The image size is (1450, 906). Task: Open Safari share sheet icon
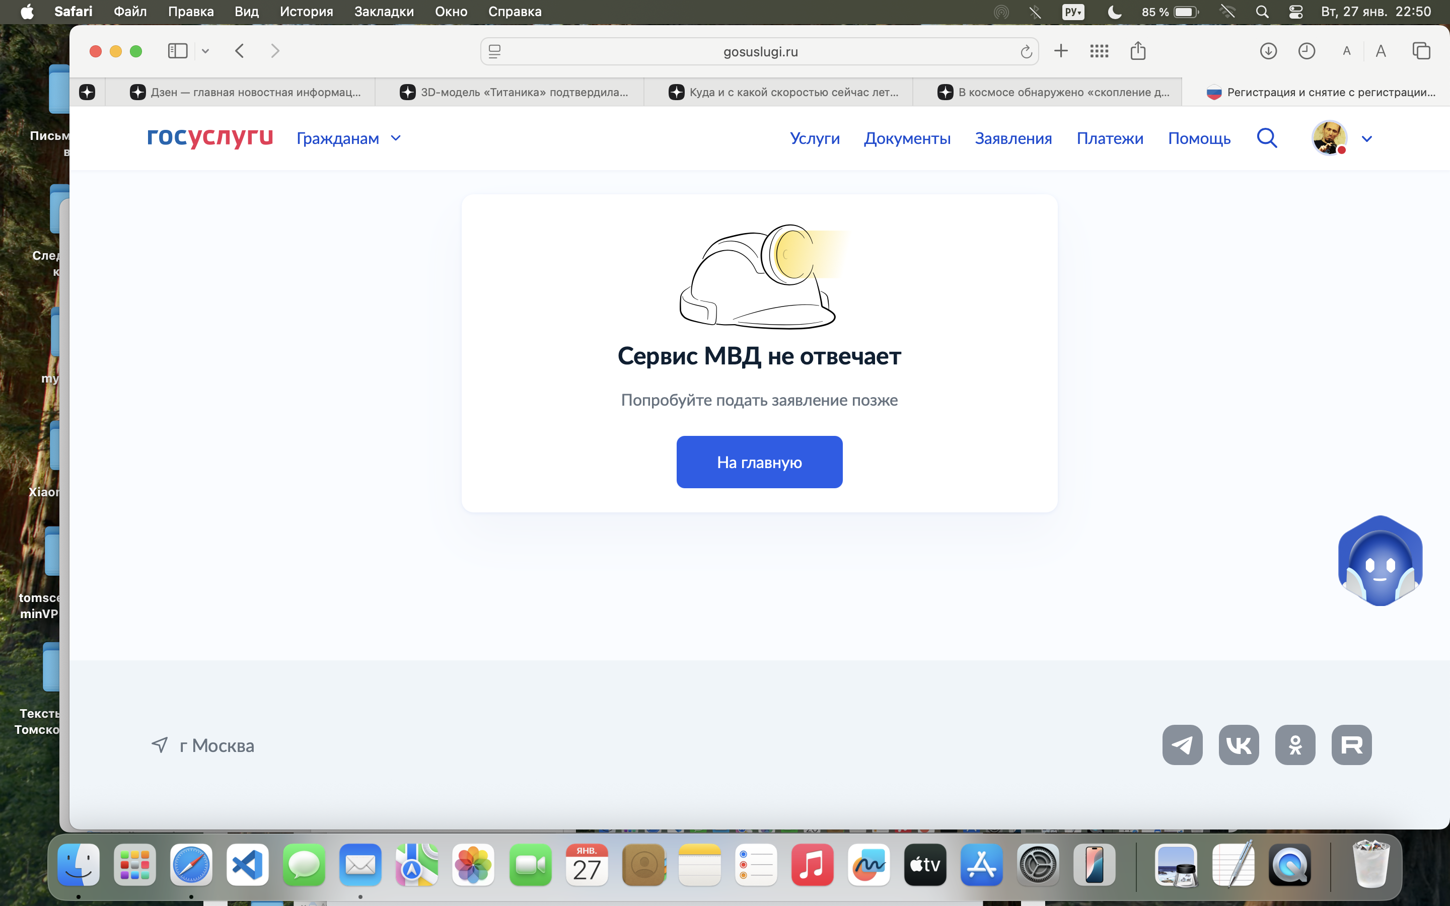point(1138,51)
